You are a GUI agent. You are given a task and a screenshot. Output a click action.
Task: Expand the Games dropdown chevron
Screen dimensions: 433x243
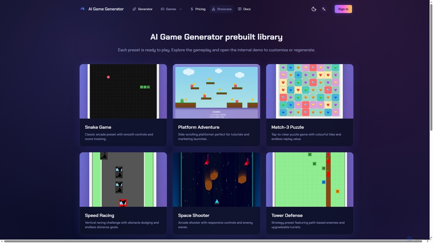[181, 9]
